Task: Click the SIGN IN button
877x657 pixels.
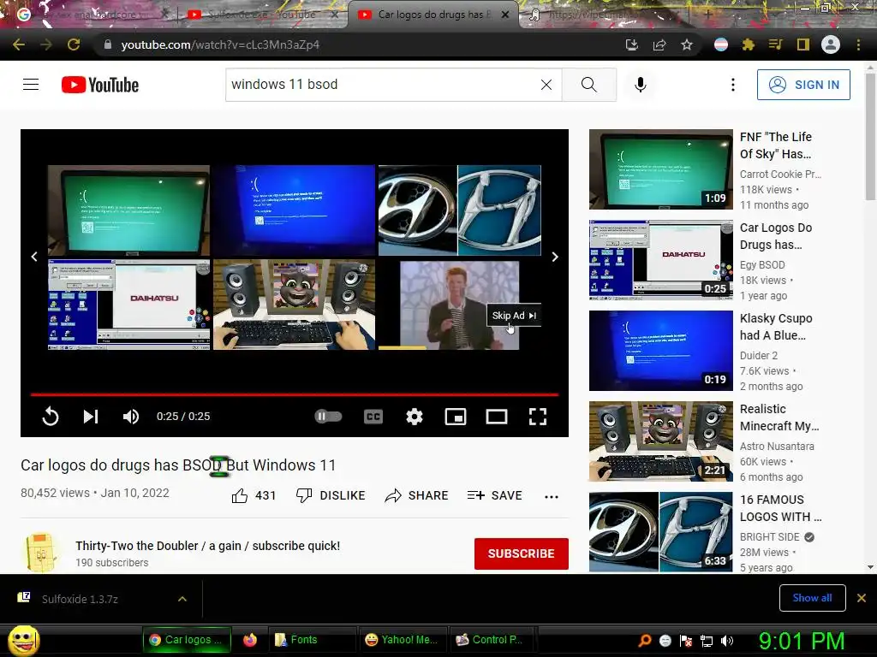Action: [803, 85]
